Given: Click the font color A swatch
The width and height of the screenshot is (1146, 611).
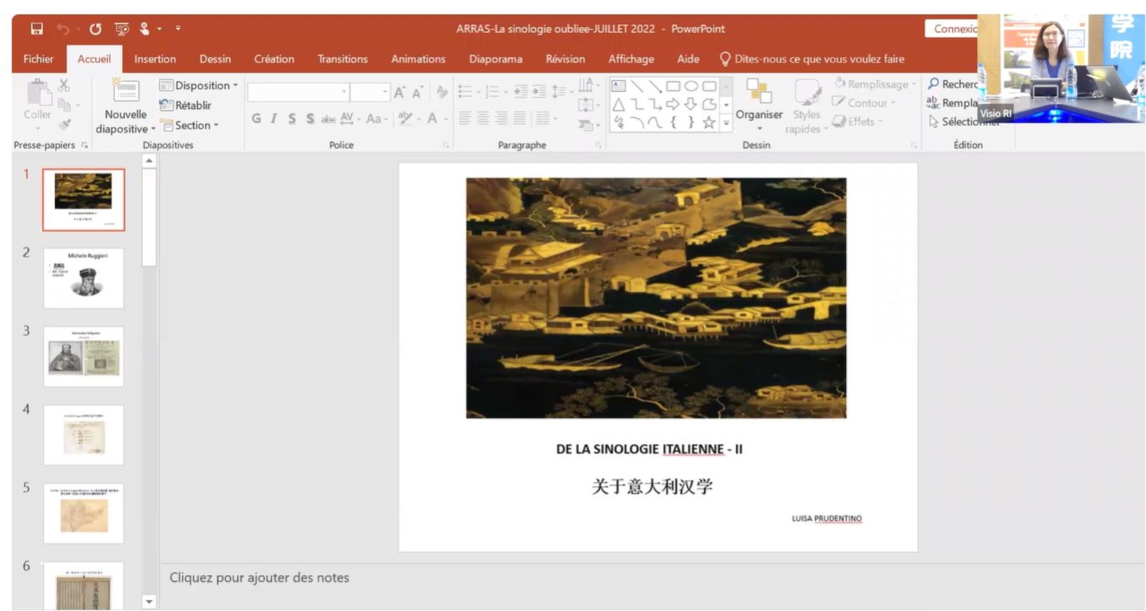Looking at the screenshot, I should pyautogui.click(x=432, y=119).
